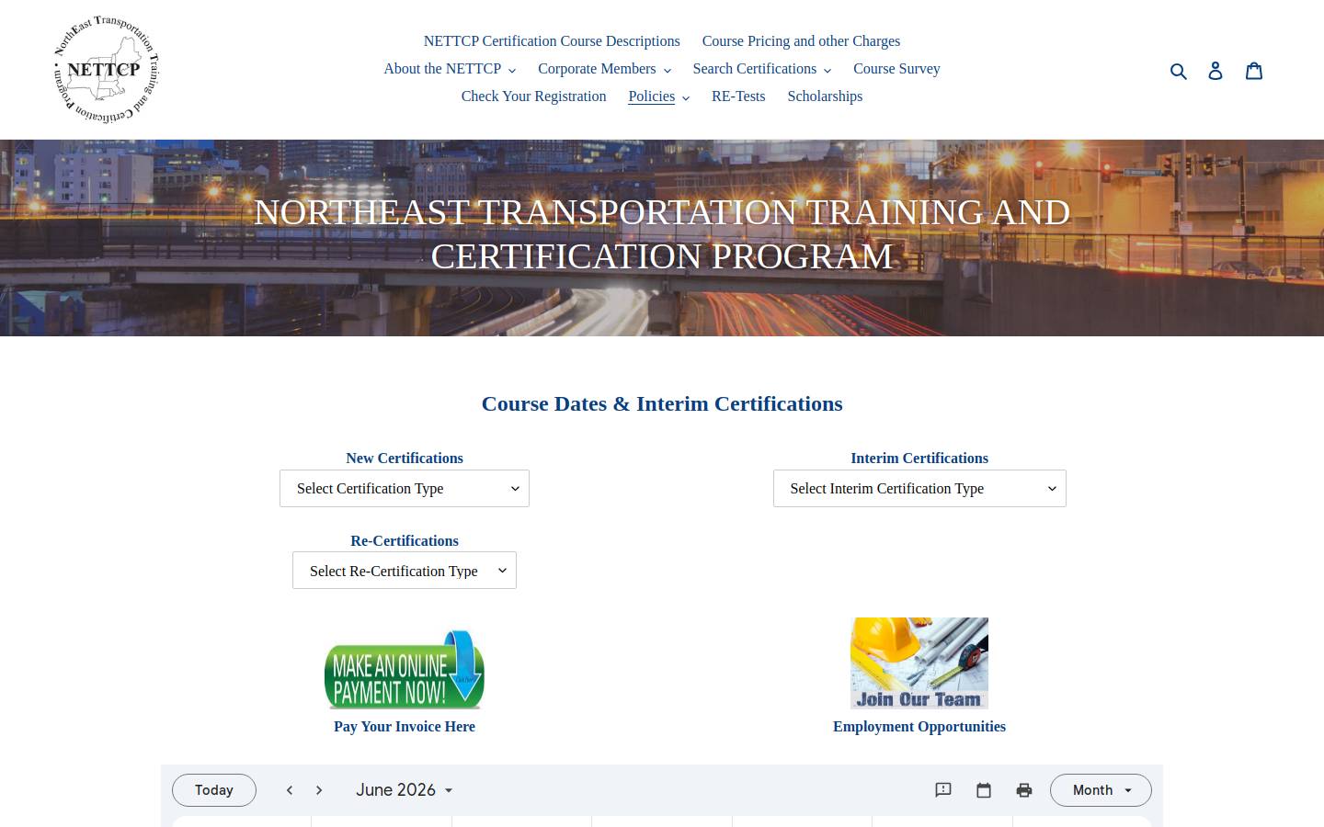Click the Pay Your Invoice Here link

coord(405,727)
